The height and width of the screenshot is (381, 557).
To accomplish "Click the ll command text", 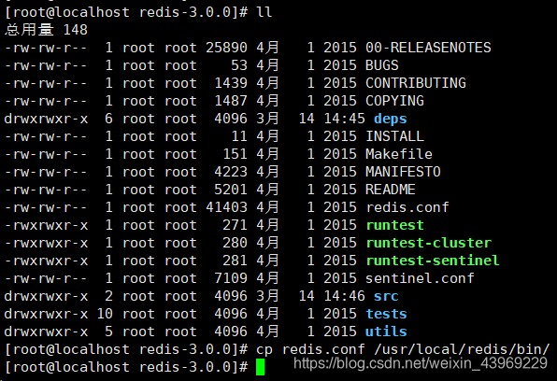I will pyautogui.click(x=264, y=12).
